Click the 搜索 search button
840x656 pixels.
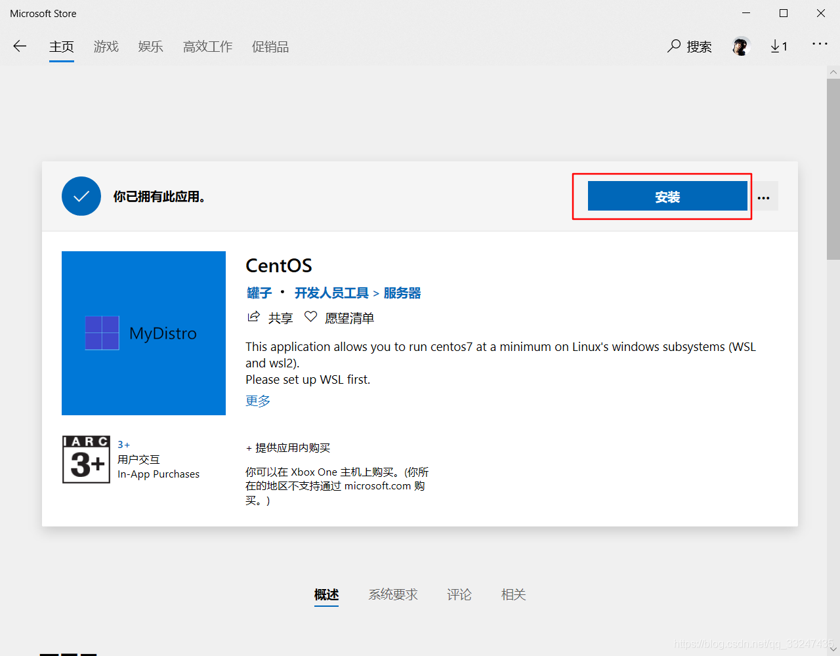point(690,47)
